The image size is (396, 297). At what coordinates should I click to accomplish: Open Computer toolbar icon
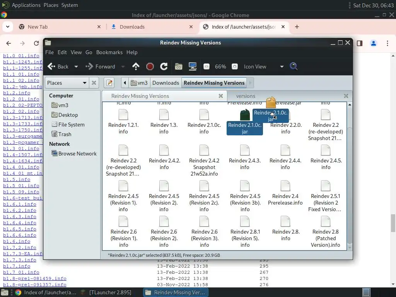(193, 67)
